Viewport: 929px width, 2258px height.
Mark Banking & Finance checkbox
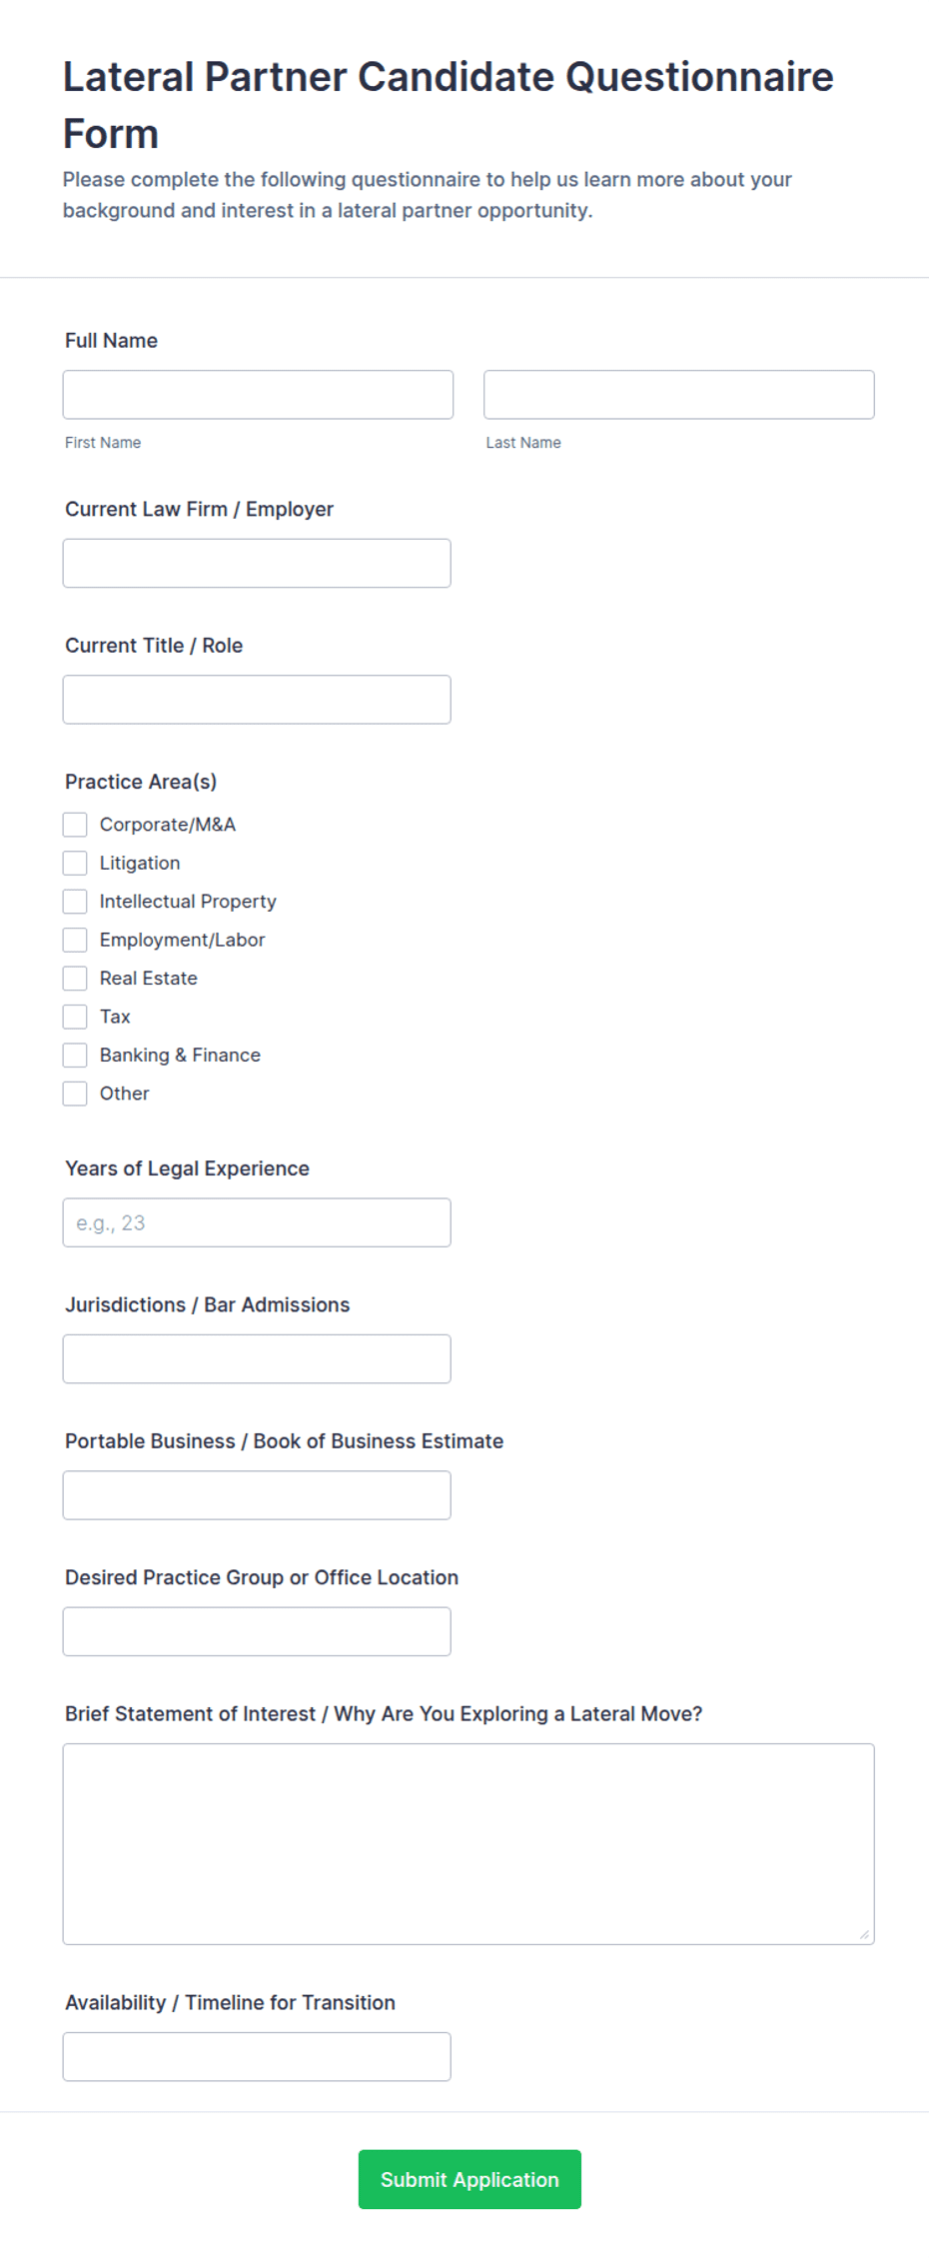[75, 1056]
